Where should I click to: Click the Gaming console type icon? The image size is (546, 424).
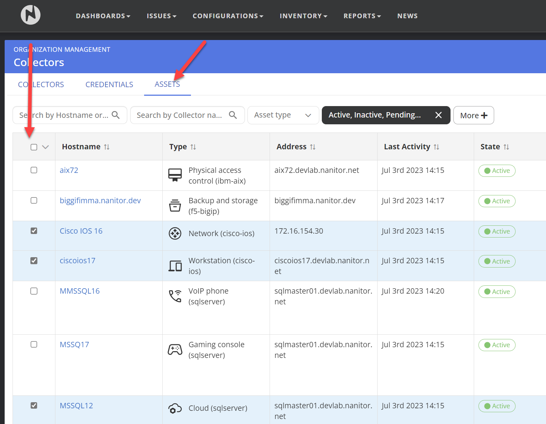[x=175, y=349]
